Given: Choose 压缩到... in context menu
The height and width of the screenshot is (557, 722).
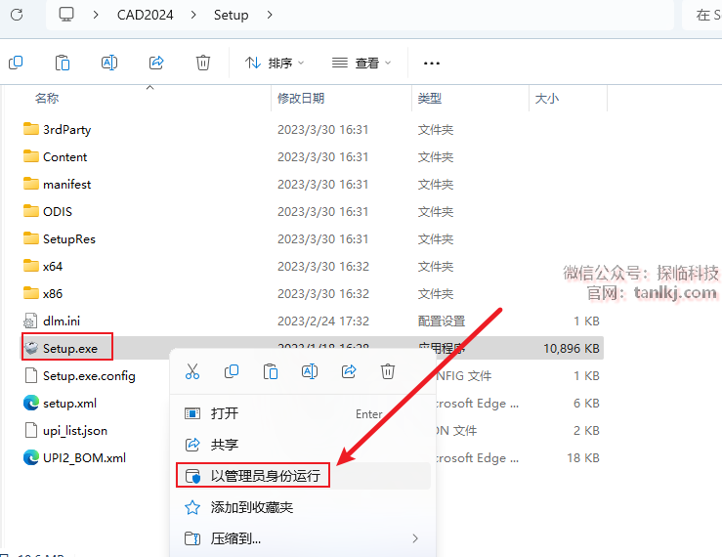Looking at the screenshot, I should [x=303, y=538].
